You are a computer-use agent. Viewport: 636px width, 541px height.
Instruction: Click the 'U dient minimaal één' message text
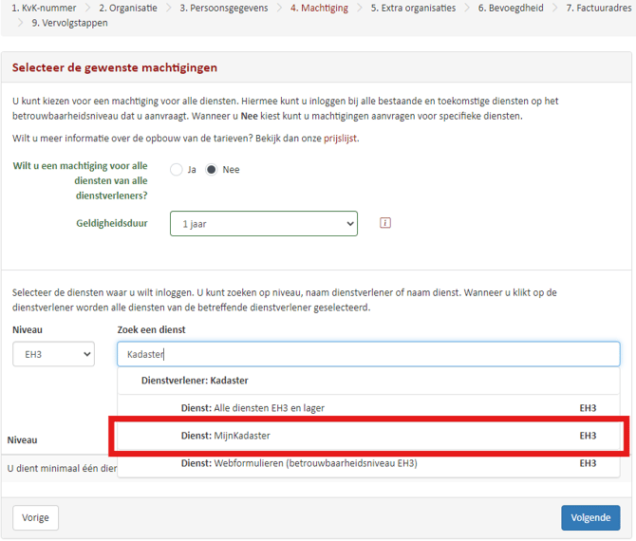pyautogui.click(x=62, y=469)
